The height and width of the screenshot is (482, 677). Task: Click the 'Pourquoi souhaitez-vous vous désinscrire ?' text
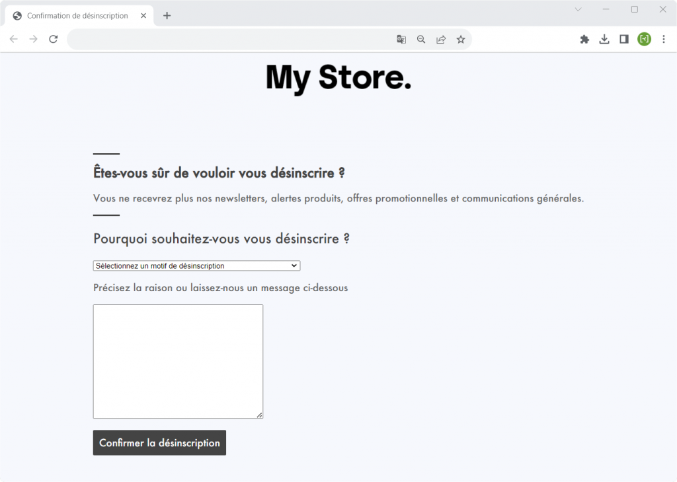click(x=221, y=239)
